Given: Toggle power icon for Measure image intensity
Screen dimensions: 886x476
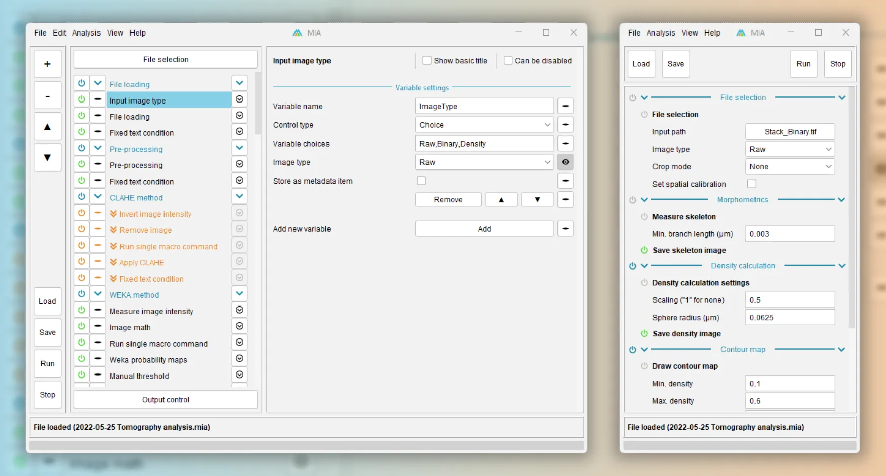Looking at the screenshot, I should [x=81, y=310].
